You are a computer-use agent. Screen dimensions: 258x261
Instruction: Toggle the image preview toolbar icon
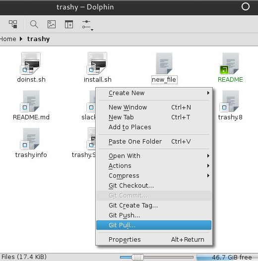pyautogui.click(x=52, y=24)
